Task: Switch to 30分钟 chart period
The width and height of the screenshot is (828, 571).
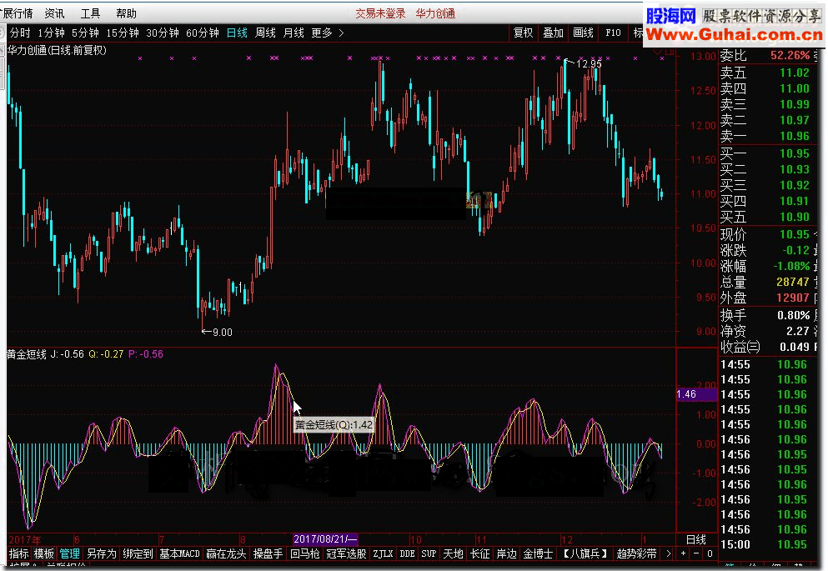Action: coord(163,33)
